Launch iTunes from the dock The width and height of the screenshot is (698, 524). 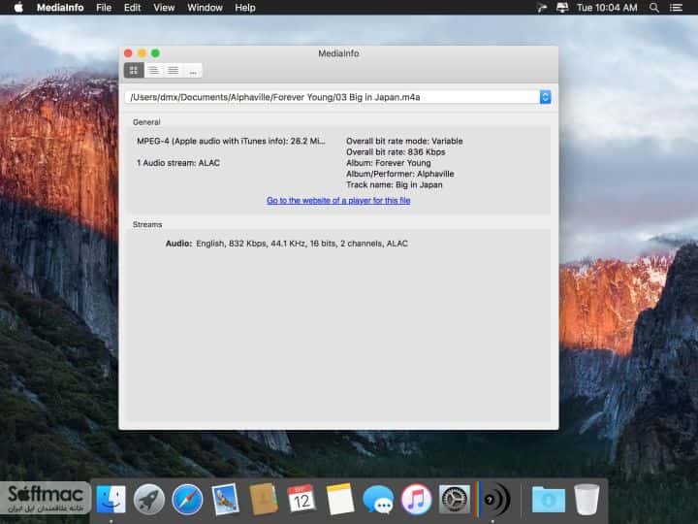pos(416,500)
